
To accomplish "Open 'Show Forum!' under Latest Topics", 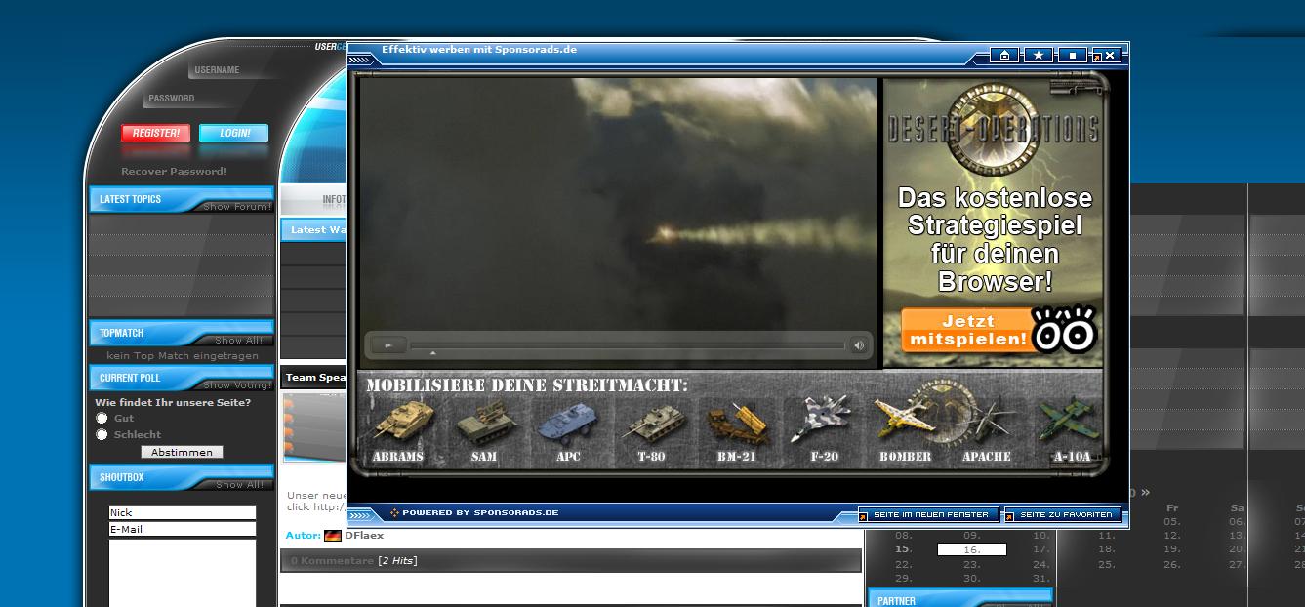I will pos(237,207).
